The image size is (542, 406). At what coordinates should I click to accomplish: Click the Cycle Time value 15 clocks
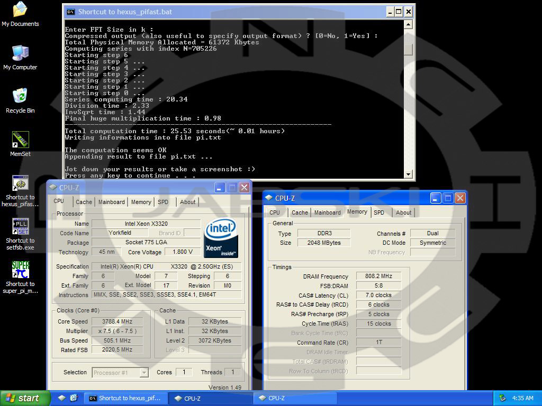click(378, 324)
